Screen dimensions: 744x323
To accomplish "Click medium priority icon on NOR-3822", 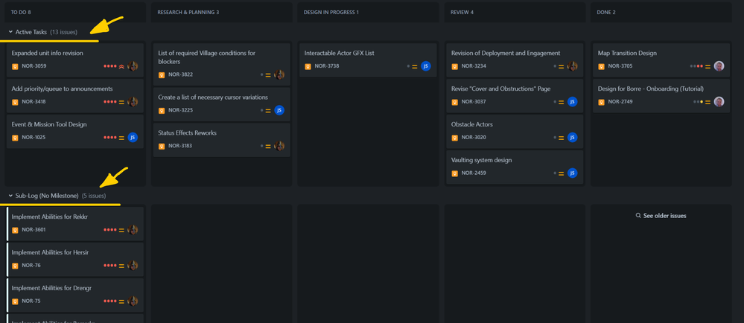I will click(268, 75).
